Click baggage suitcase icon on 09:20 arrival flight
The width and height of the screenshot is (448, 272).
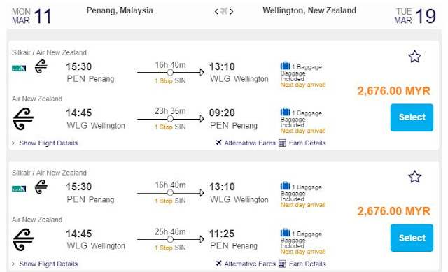[285, 112]
